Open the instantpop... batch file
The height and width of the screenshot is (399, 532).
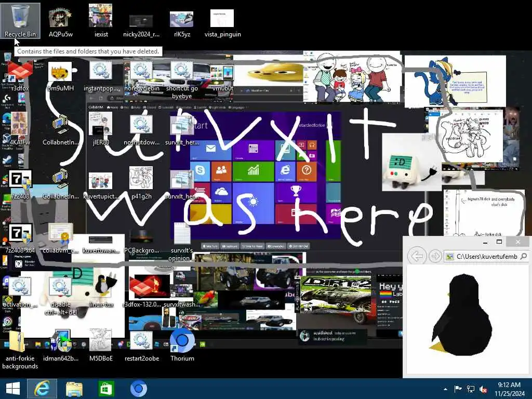pos(101,76)
